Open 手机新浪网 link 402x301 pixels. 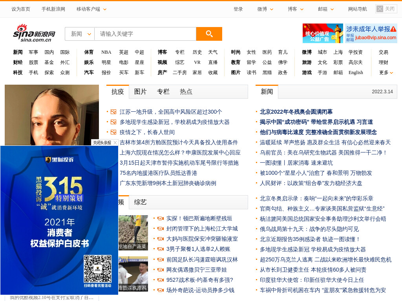coord(53,9)
